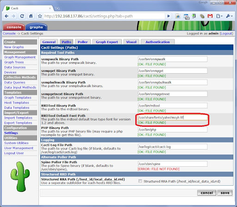The image size is (237, 207).
Task: Open the browser home page icon
Action: tap(31, 16)
